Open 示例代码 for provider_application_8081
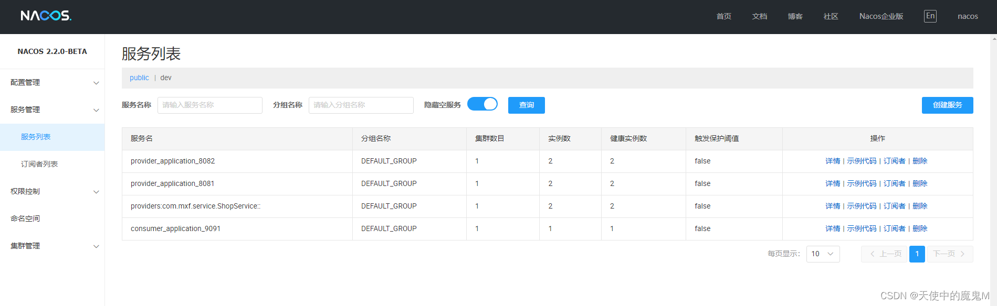The image size is (997, 306). click(x=862, y=183)
